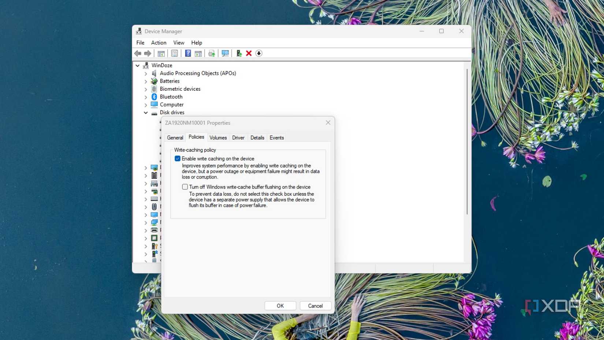The image size is (604, 340).
Task: Click the Update device driver toolbar icon
Action: pyautogui.click(x=211, y=53)
